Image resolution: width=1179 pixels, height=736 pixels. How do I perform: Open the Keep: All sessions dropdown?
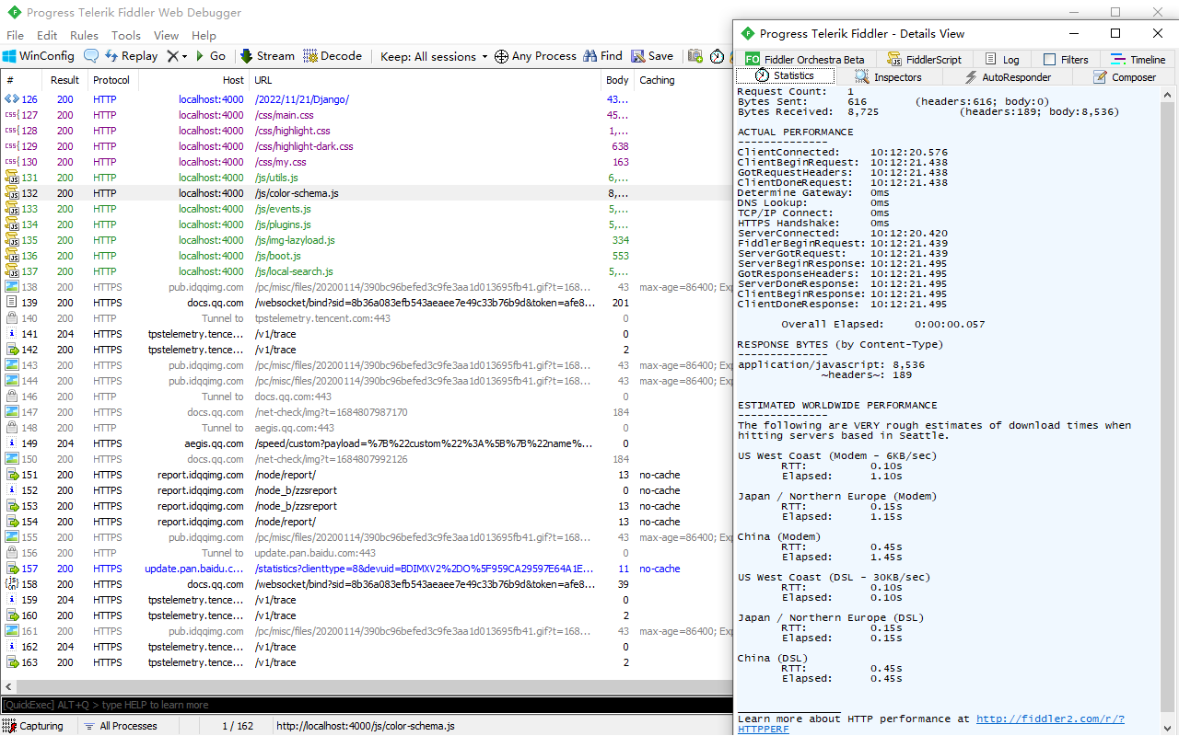click(434, 56)
